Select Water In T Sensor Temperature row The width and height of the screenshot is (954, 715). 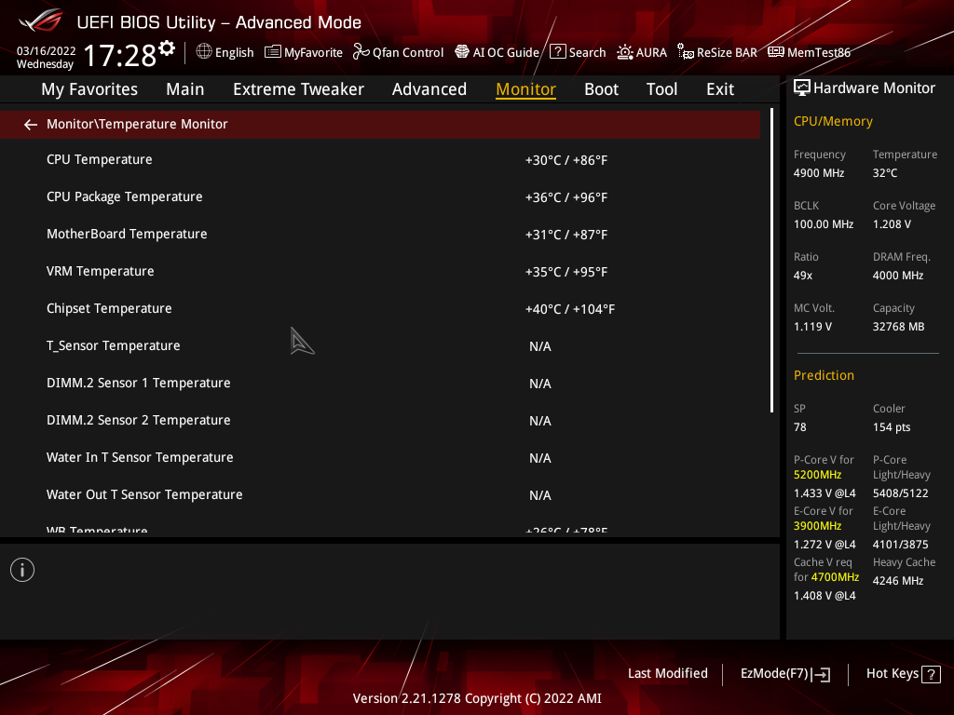(380, 458)
